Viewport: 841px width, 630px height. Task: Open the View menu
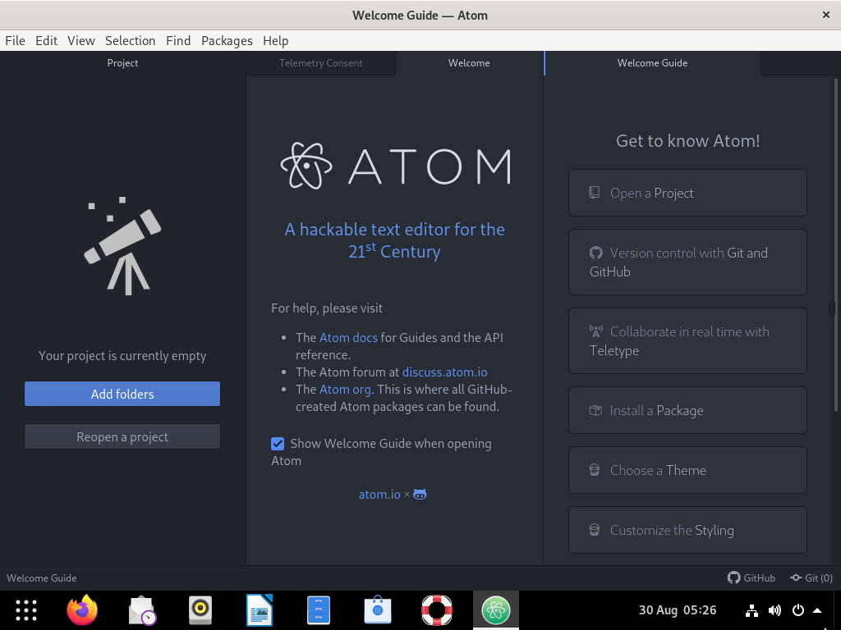tap(81, 41)
